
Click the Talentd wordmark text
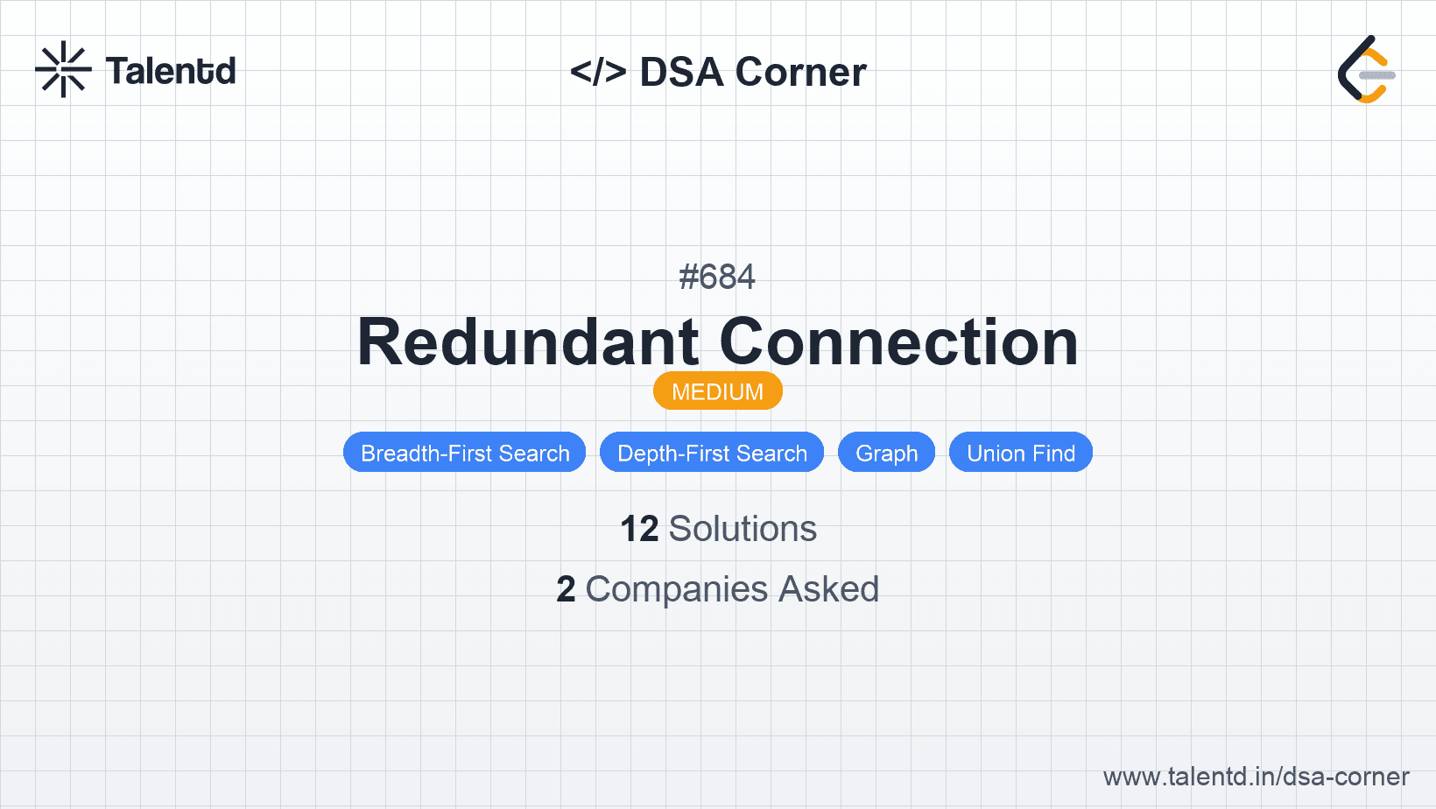(171, 71)
